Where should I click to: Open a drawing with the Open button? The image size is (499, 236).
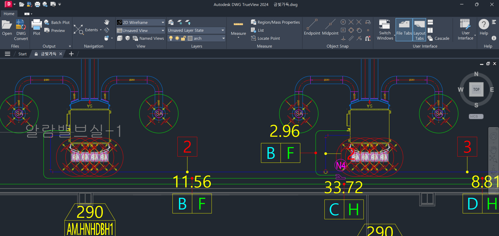[7, 28]
